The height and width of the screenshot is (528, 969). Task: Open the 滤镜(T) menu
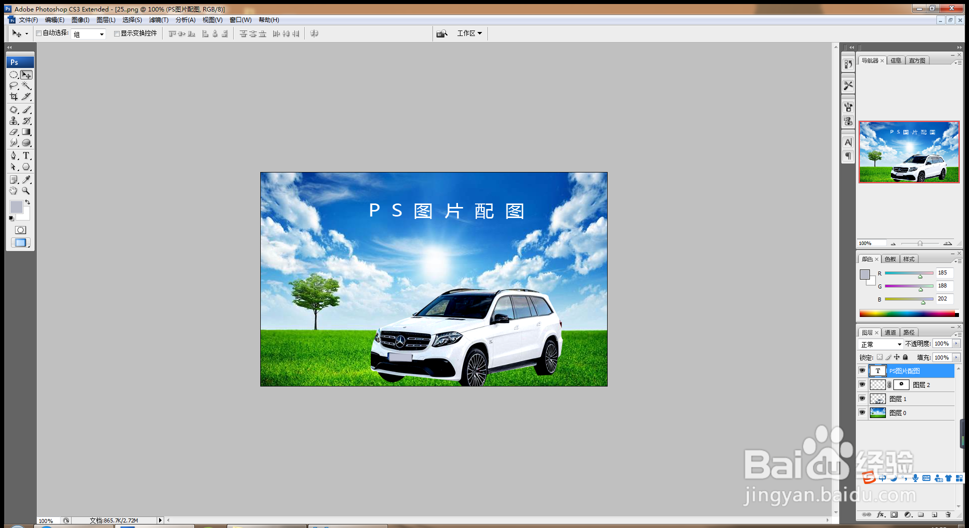pos(159,20)
